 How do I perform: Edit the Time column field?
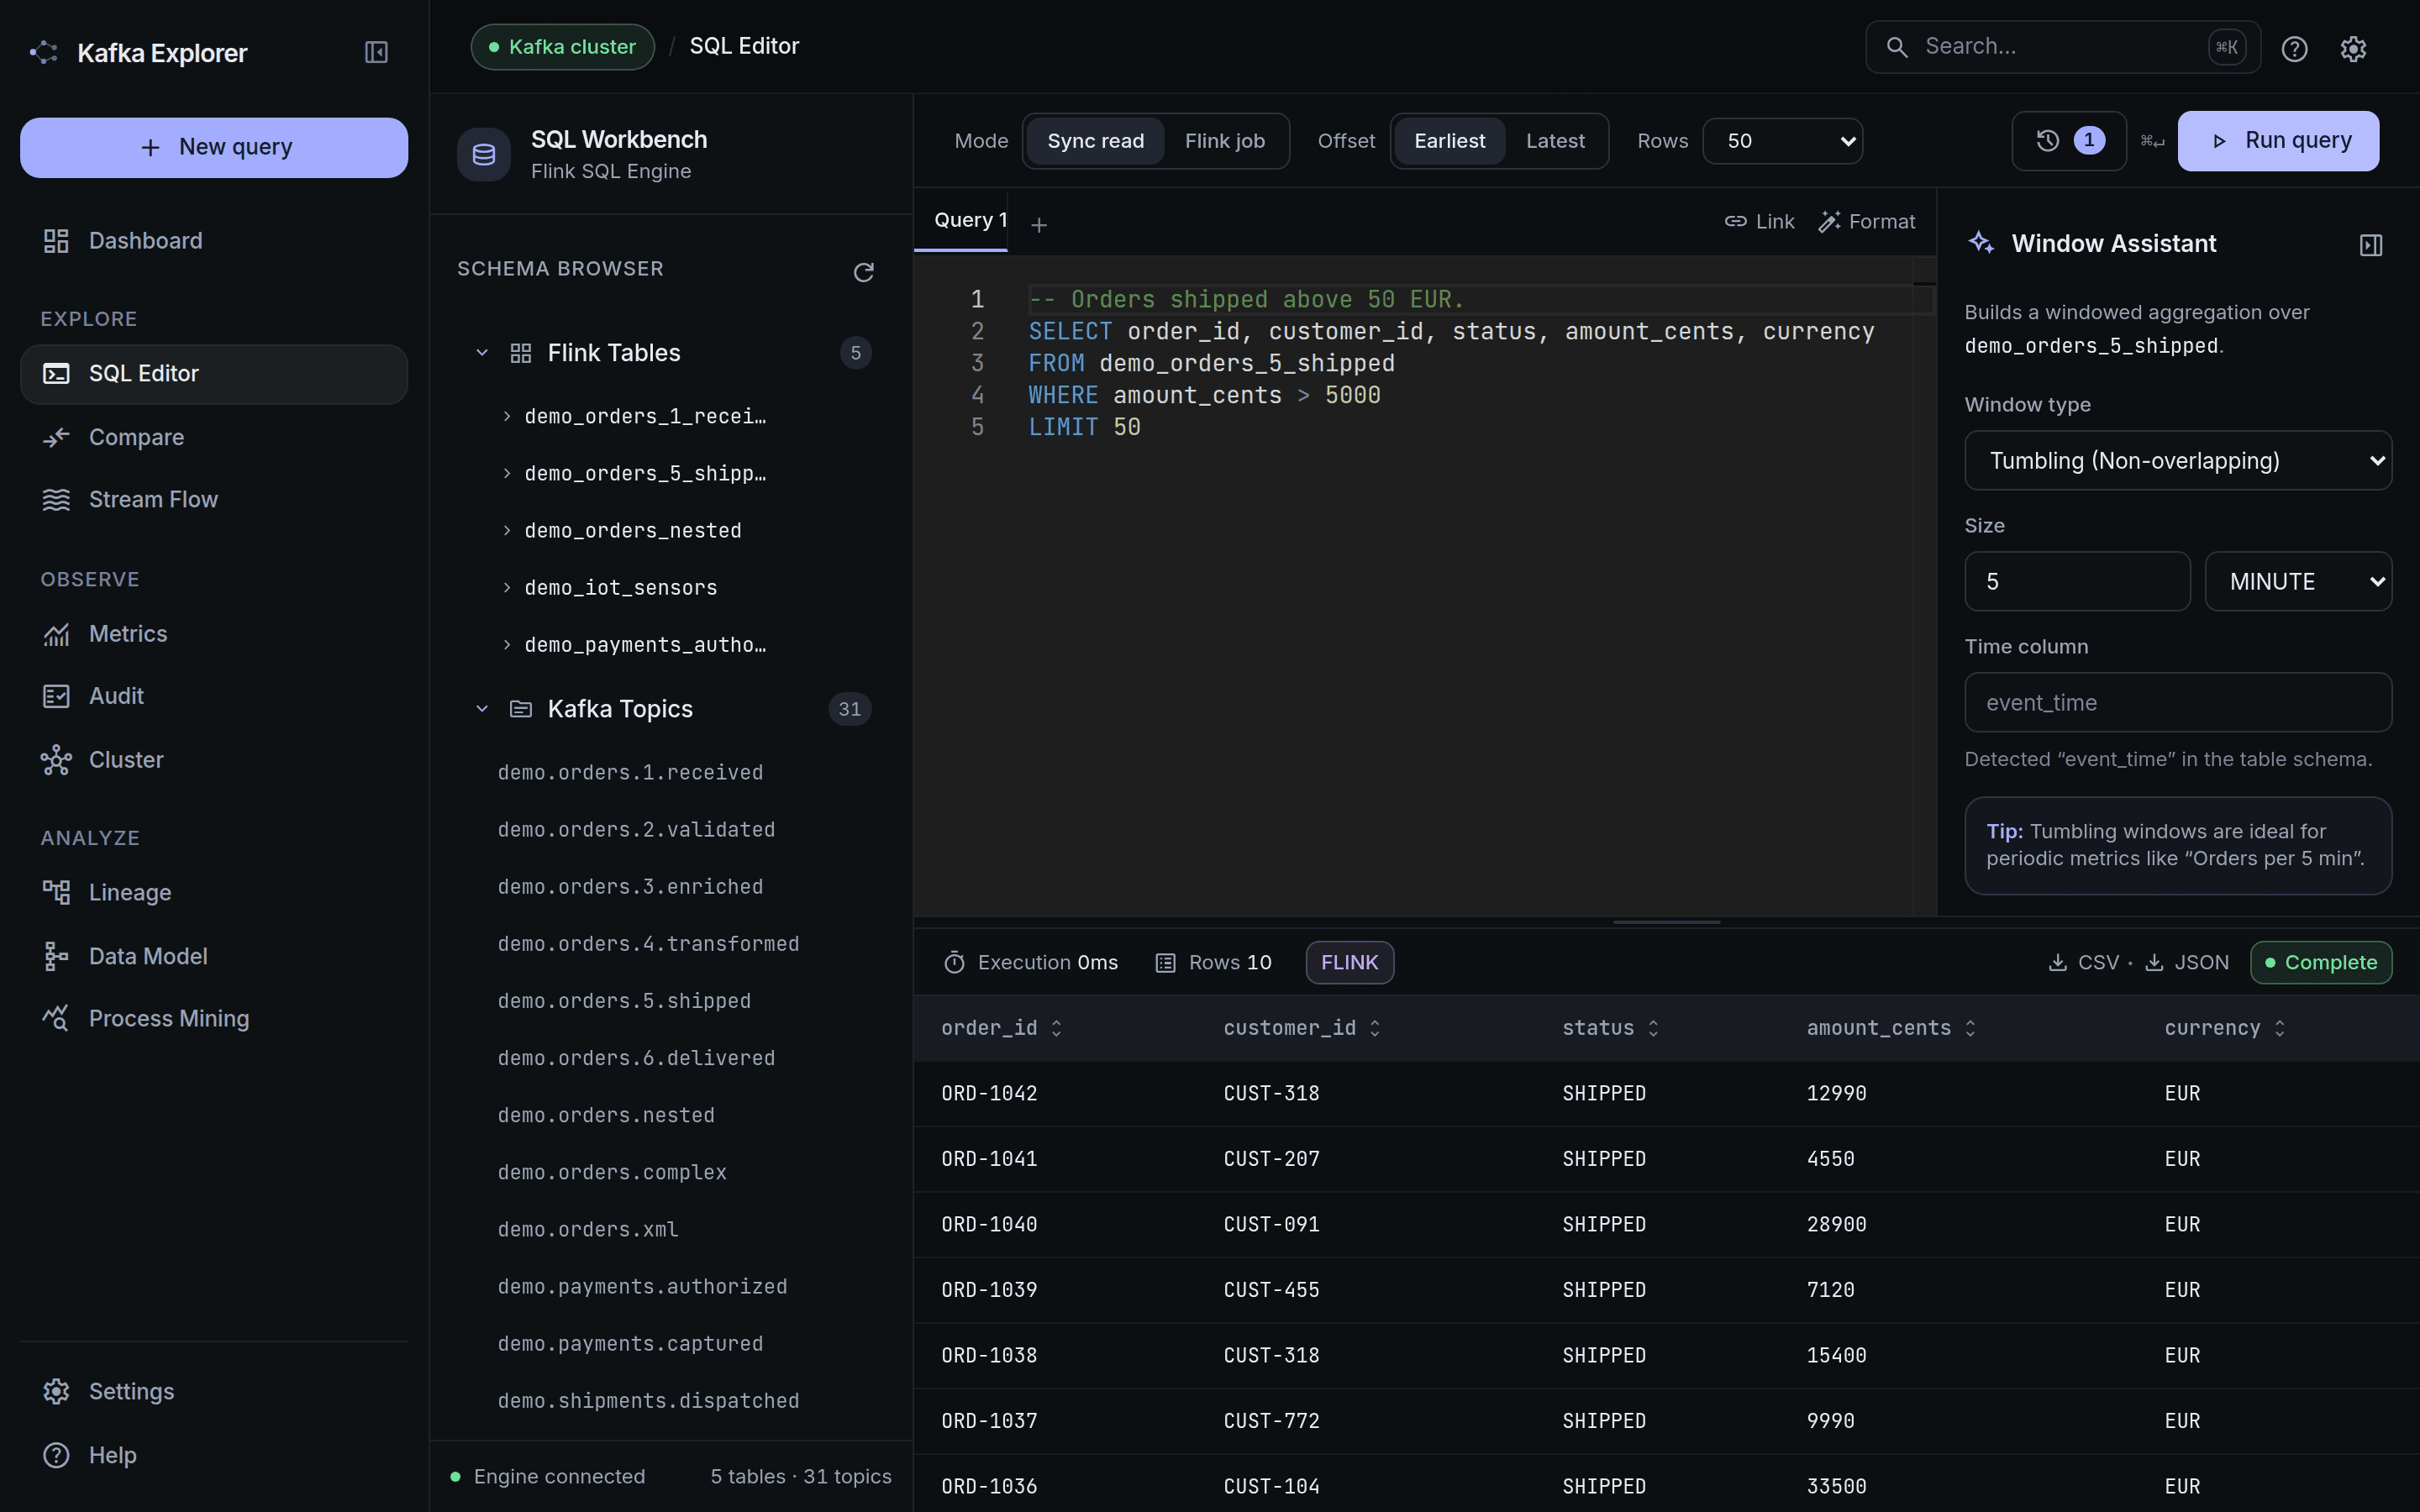[x=2178, y=703]
